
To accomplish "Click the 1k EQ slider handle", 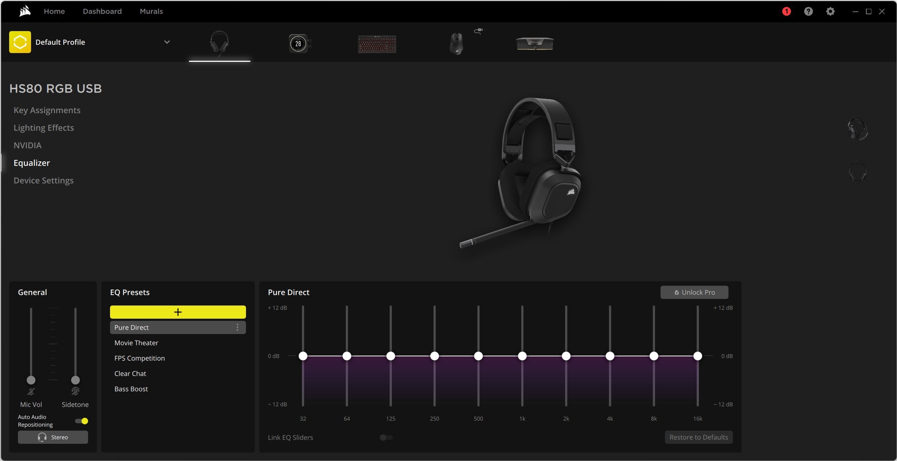I will (522, 356).
